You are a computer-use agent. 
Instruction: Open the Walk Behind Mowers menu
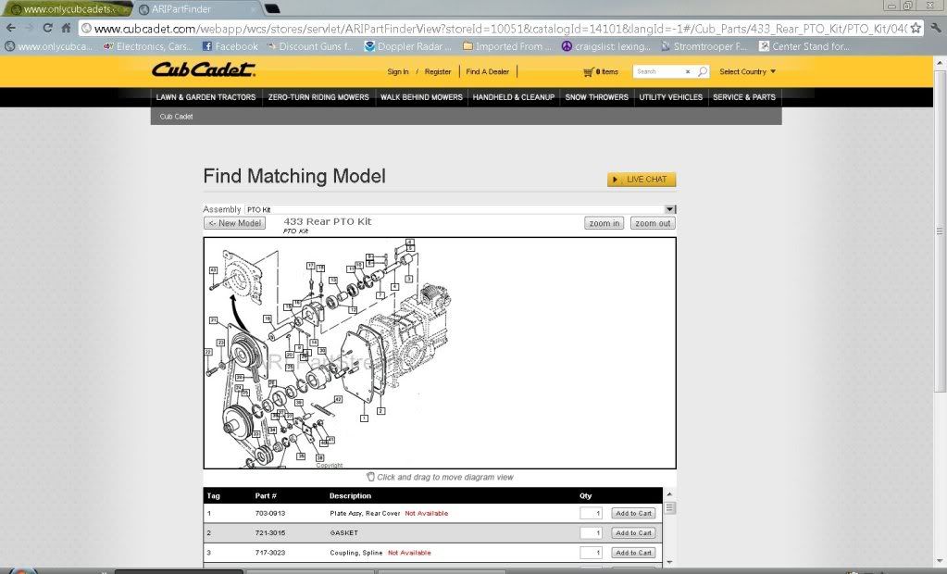click(x=421, y=96)
